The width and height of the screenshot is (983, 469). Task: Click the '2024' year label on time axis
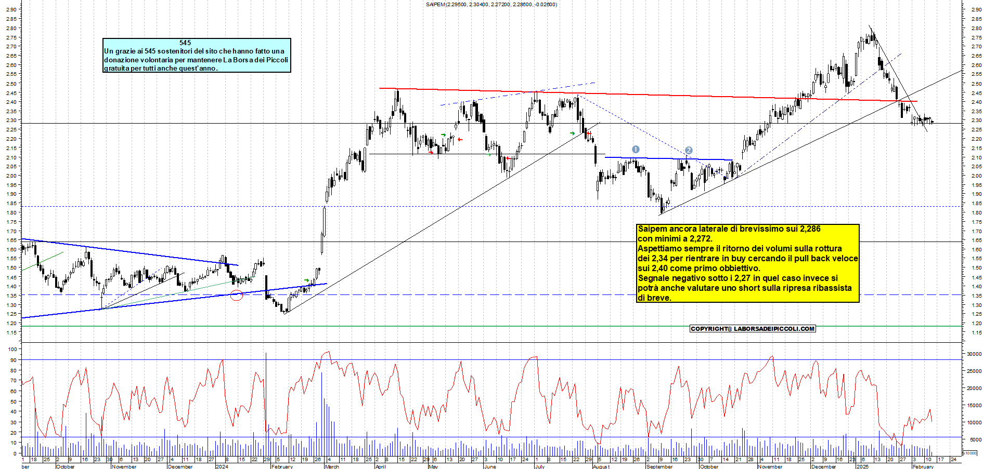[x=222, y=466]
